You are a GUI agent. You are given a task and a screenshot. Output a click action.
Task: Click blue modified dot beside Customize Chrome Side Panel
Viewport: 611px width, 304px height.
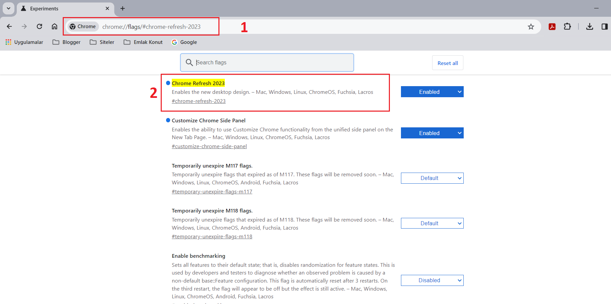pos(168,120)
